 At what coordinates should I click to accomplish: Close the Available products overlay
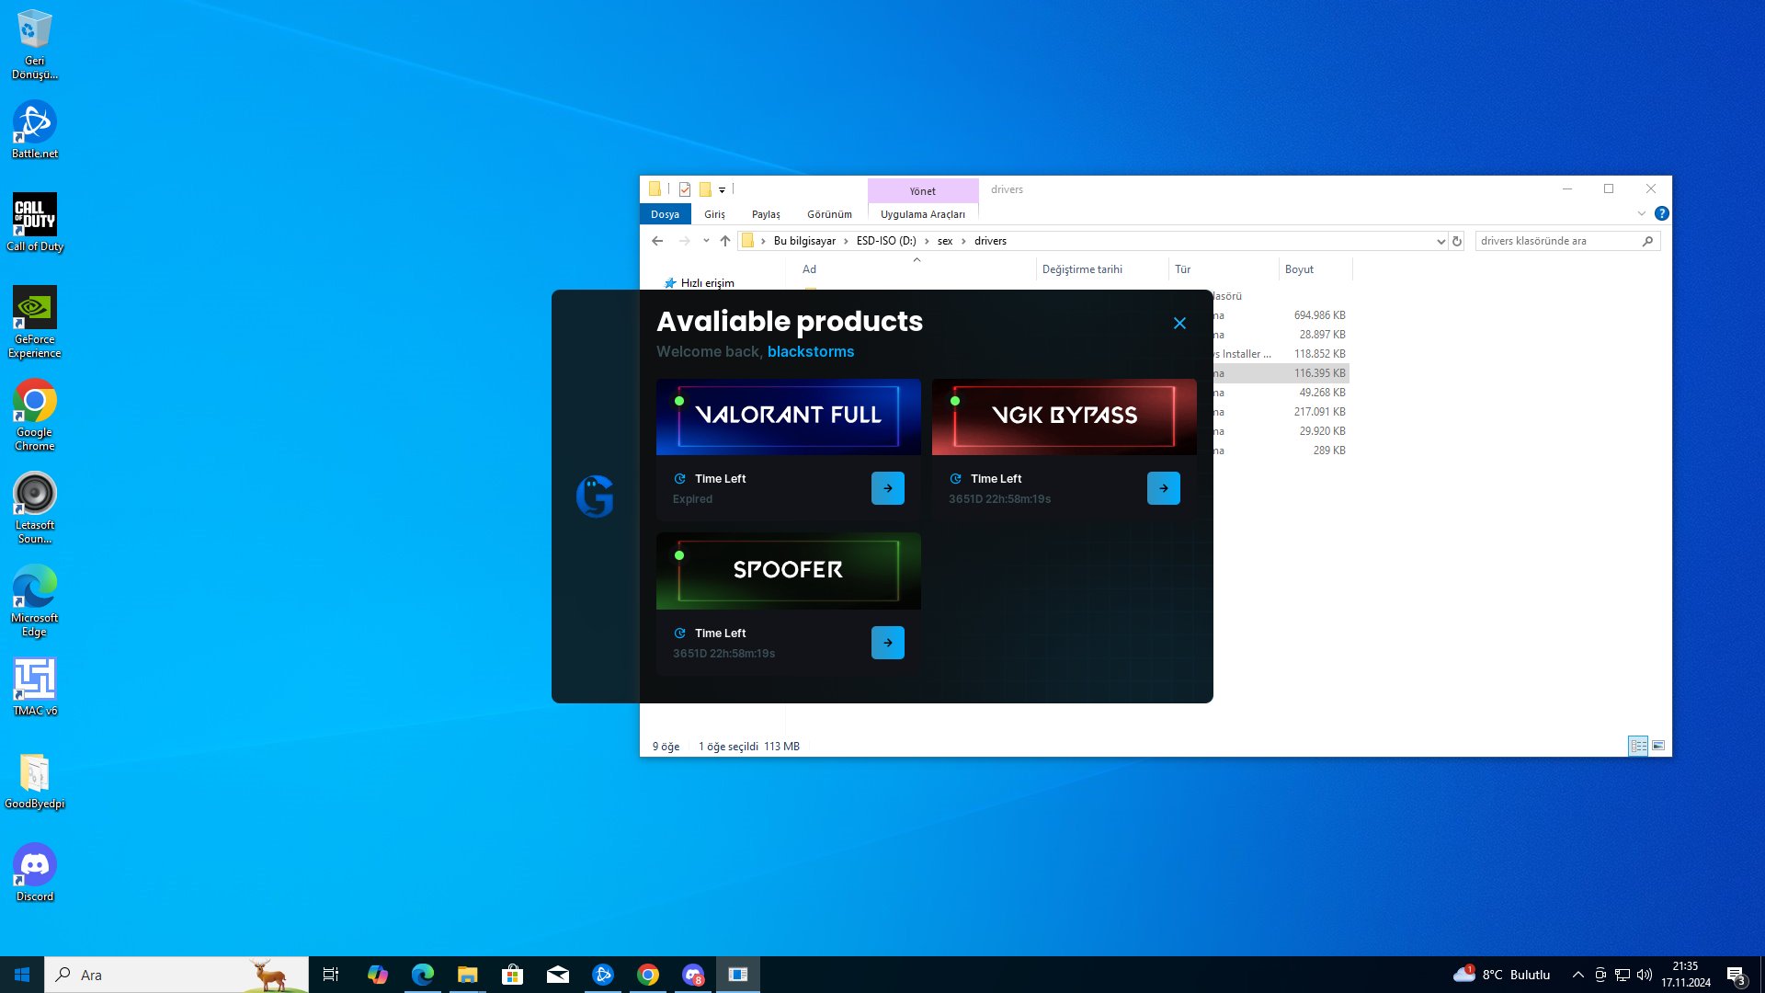tap(1179, 324)
